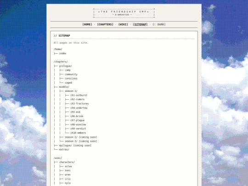The image size is (248, 186).
Task: Toggle the DARK mode switch
Action: point(159,24)
